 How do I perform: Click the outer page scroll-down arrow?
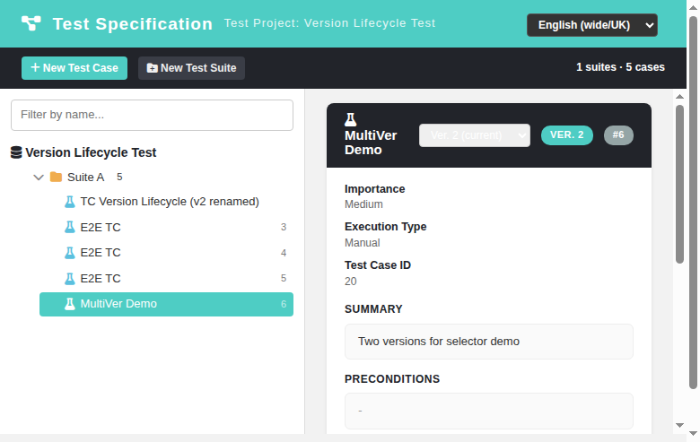coord(693,434)
